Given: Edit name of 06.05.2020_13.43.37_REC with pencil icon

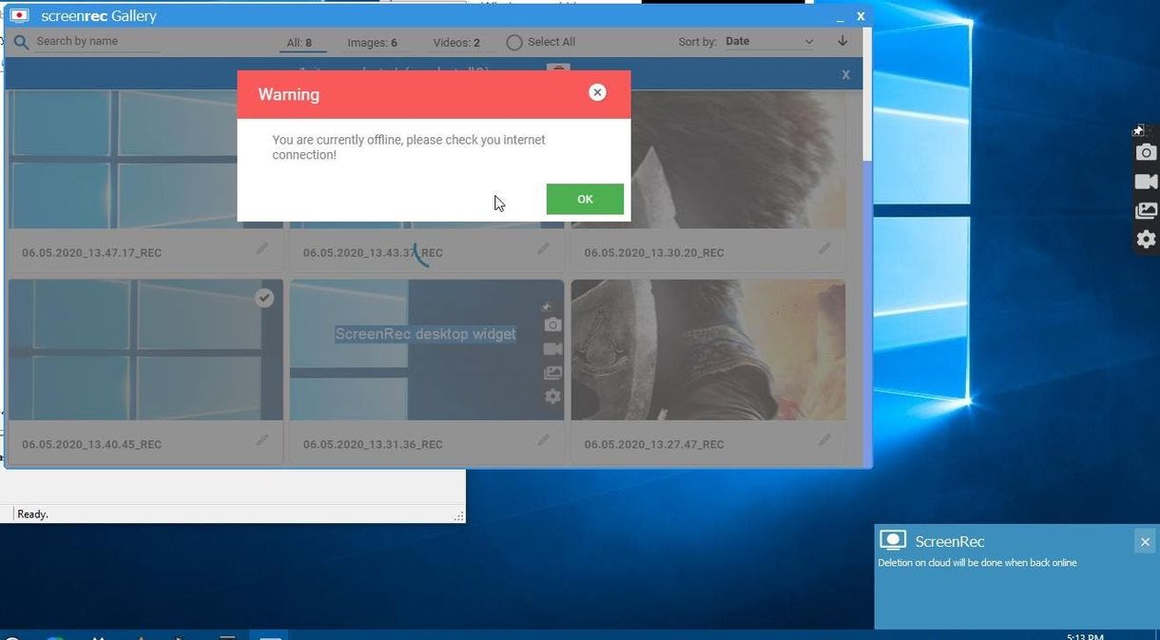Looking at the screenshot, I should click(543, 248).
